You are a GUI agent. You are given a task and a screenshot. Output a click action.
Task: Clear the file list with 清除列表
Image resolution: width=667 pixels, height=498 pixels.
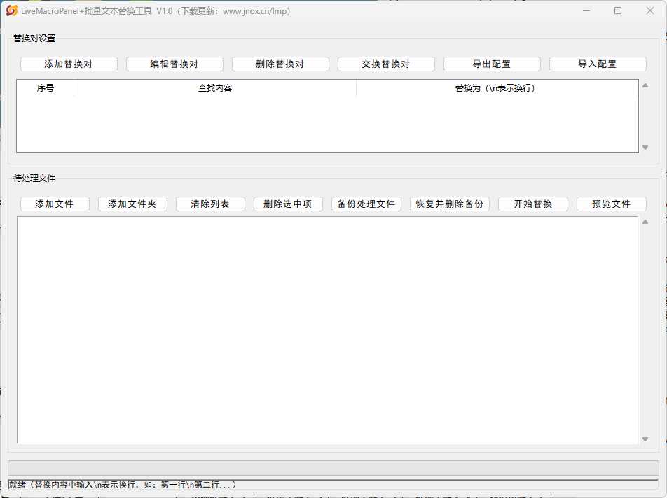[x=210, y=204]
